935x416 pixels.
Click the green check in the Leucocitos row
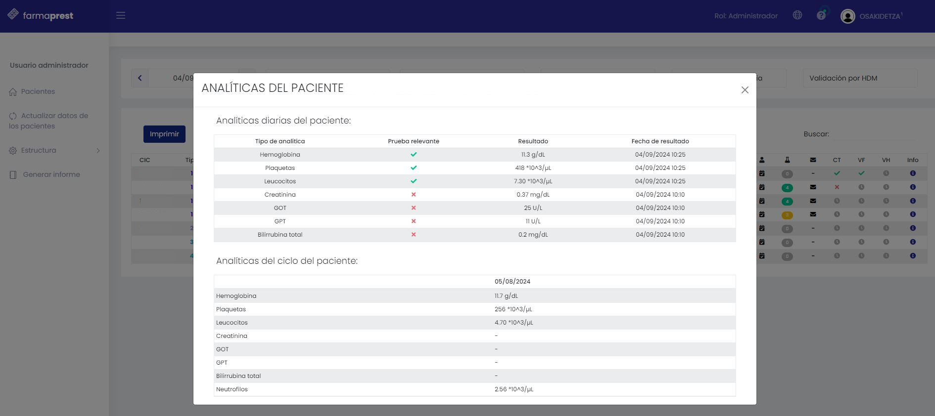(x=414, y=181)
